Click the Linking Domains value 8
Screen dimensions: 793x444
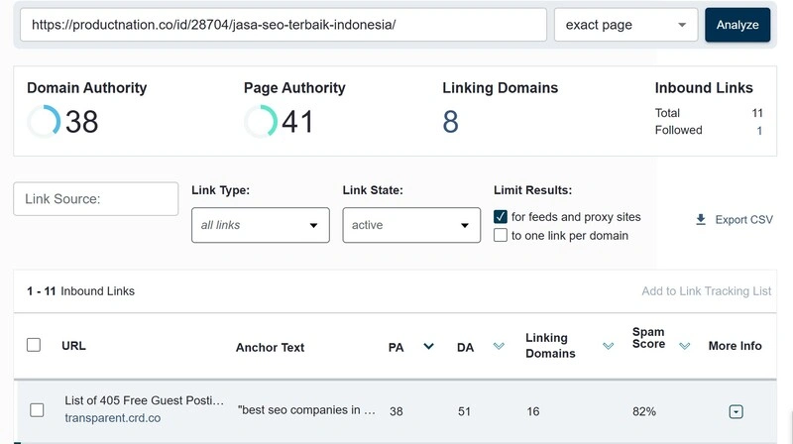click(451, 122)
